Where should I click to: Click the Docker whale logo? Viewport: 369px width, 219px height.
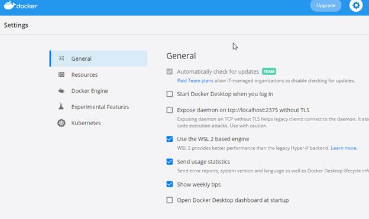tap(21, 5)
